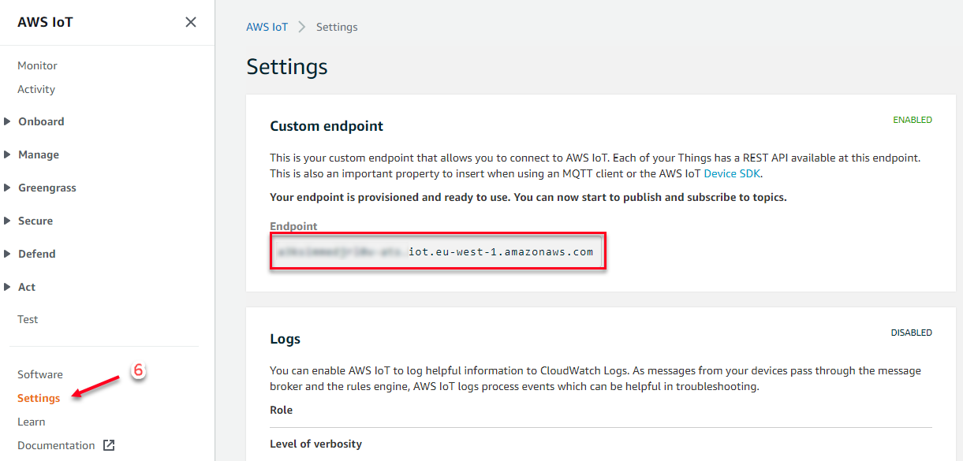Image resolution: width=963 pixels, height=461 pixels.
Task: Open the Documentation link in sidebar
Action: click(56, 445)
